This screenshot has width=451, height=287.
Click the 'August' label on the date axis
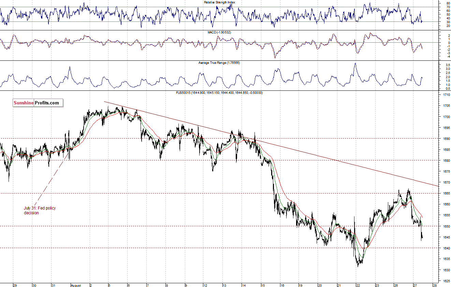(x=76, y=285)
